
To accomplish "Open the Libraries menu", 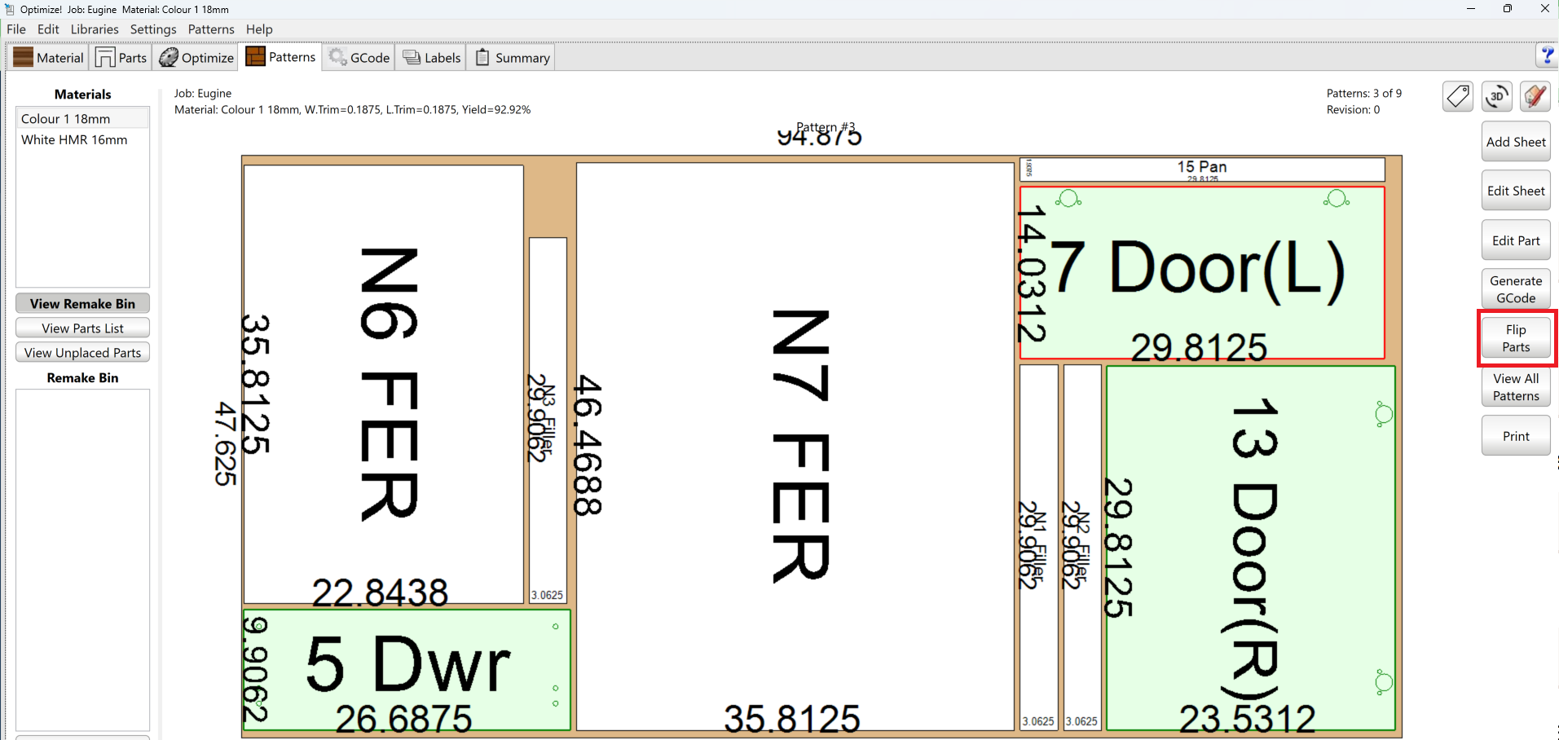I will [95, 29].
